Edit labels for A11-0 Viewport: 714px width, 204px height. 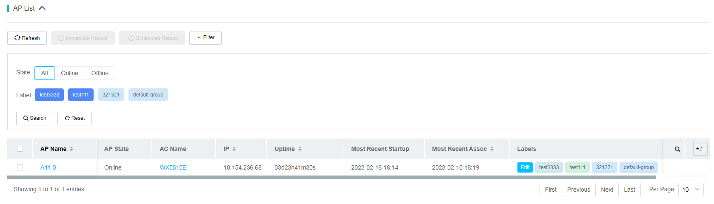pos(525,167)
